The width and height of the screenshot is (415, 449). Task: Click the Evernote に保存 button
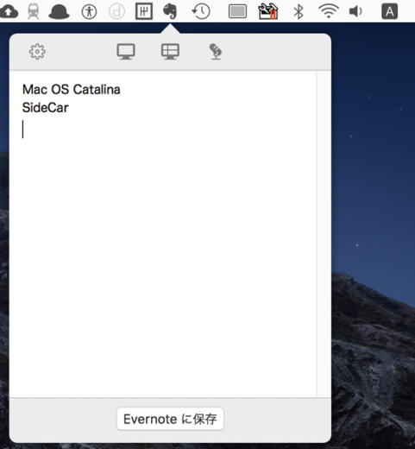(170, 419)
